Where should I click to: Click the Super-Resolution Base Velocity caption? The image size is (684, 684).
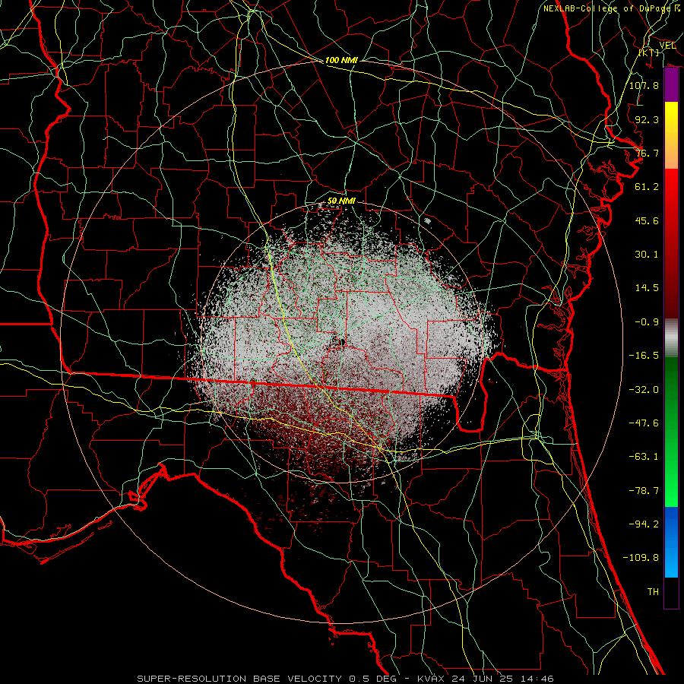pyautogui.click(x=345, y=679)
